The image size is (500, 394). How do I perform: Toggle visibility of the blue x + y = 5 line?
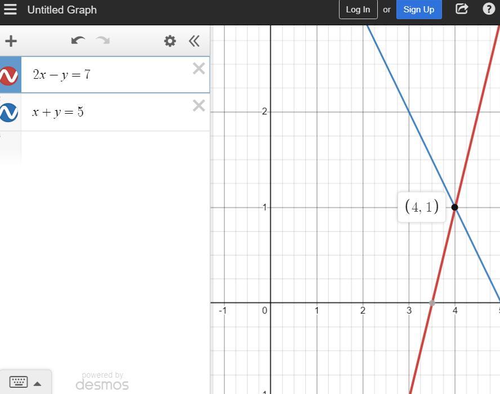click(x=8, y=112)
